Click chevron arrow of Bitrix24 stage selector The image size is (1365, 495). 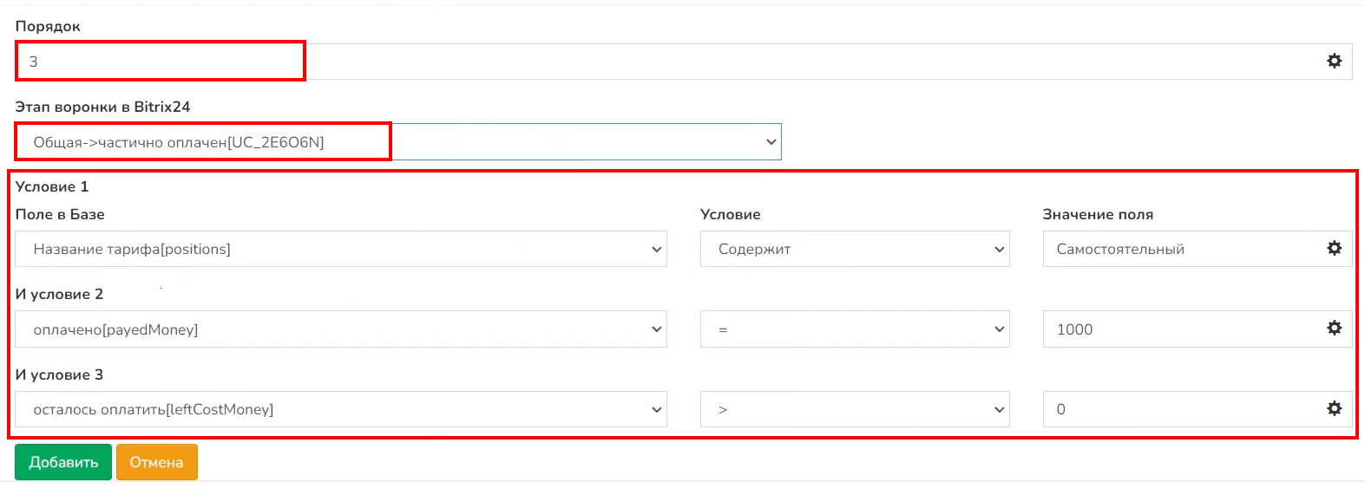(x=771, y=142)
